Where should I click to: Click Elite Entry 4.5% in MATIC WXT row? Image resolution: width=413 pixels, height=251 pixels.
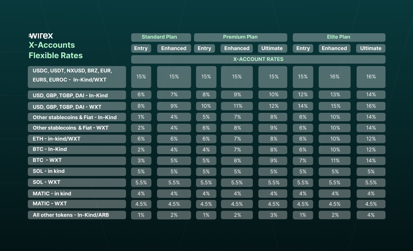point(303,204)
